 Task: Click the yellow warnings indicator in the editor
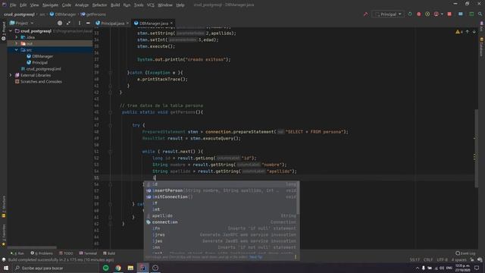pyautogui.click(x=459, y=32)
